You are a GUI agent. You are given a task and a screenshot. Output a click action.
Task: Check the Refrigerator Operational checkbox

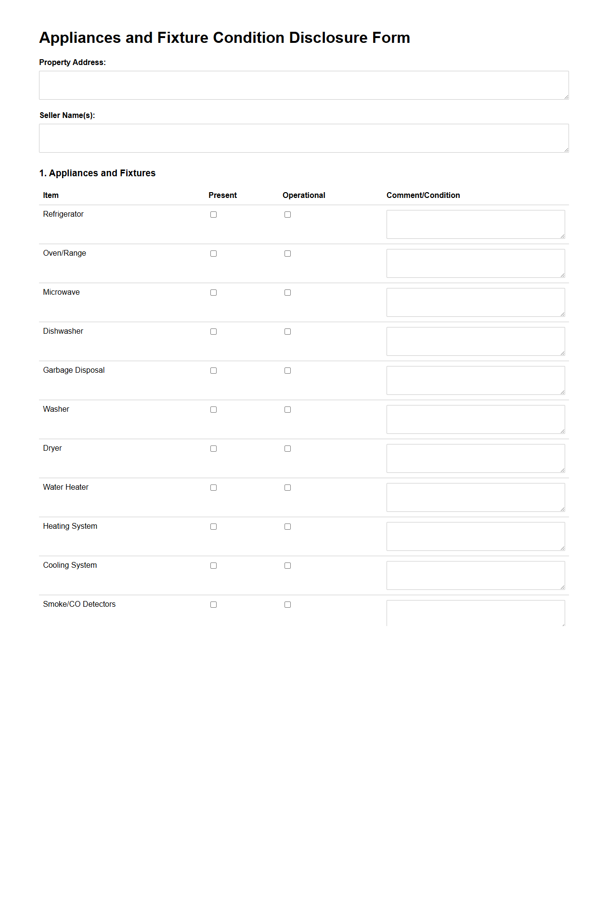(x=288, y=215)
